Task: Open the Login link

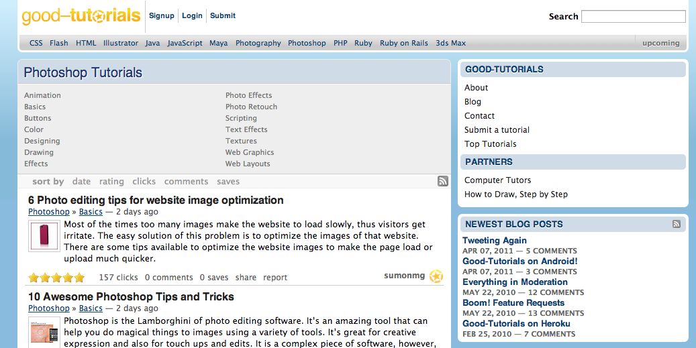Action: (192, 15)
